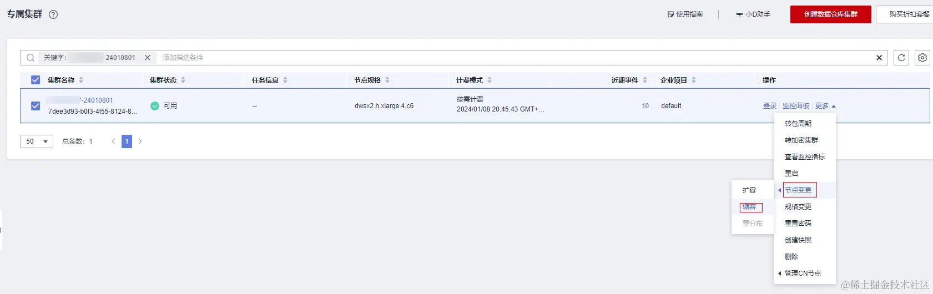This screenshot has width=933, height=294.
Task: Click the cluster ID 7dee3d93-b0f3 text
Action: (93, 111)
